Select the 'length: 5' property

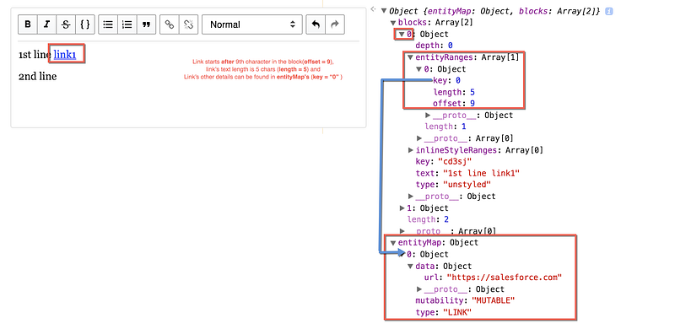pyautogui.click(x=454, y=92)
